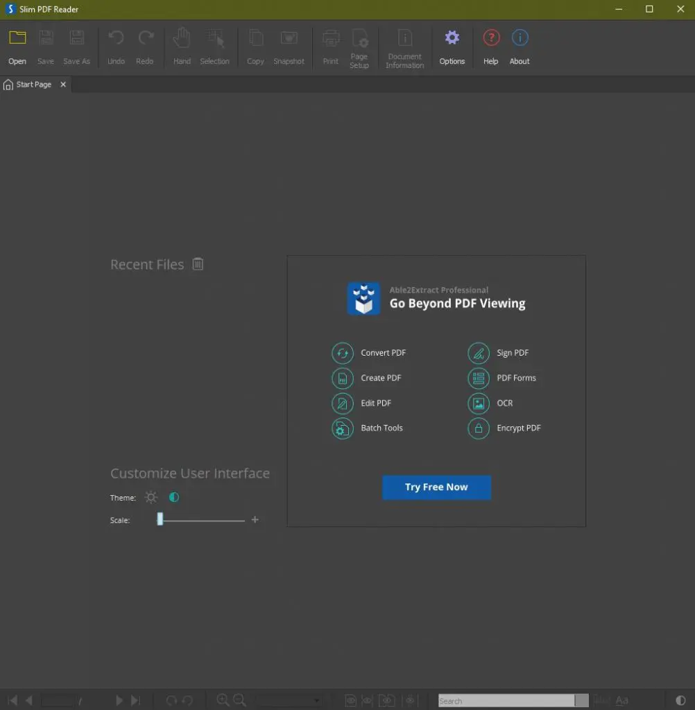695x710 pixels.
Task: Click the Convert PDF circular icon
Action: tap(342, 353)
